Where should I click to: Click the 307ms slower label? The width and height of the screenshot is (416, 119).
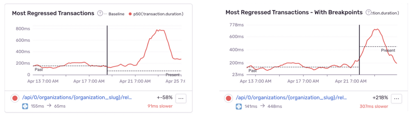pyautogui.click(x=374, y=106)
